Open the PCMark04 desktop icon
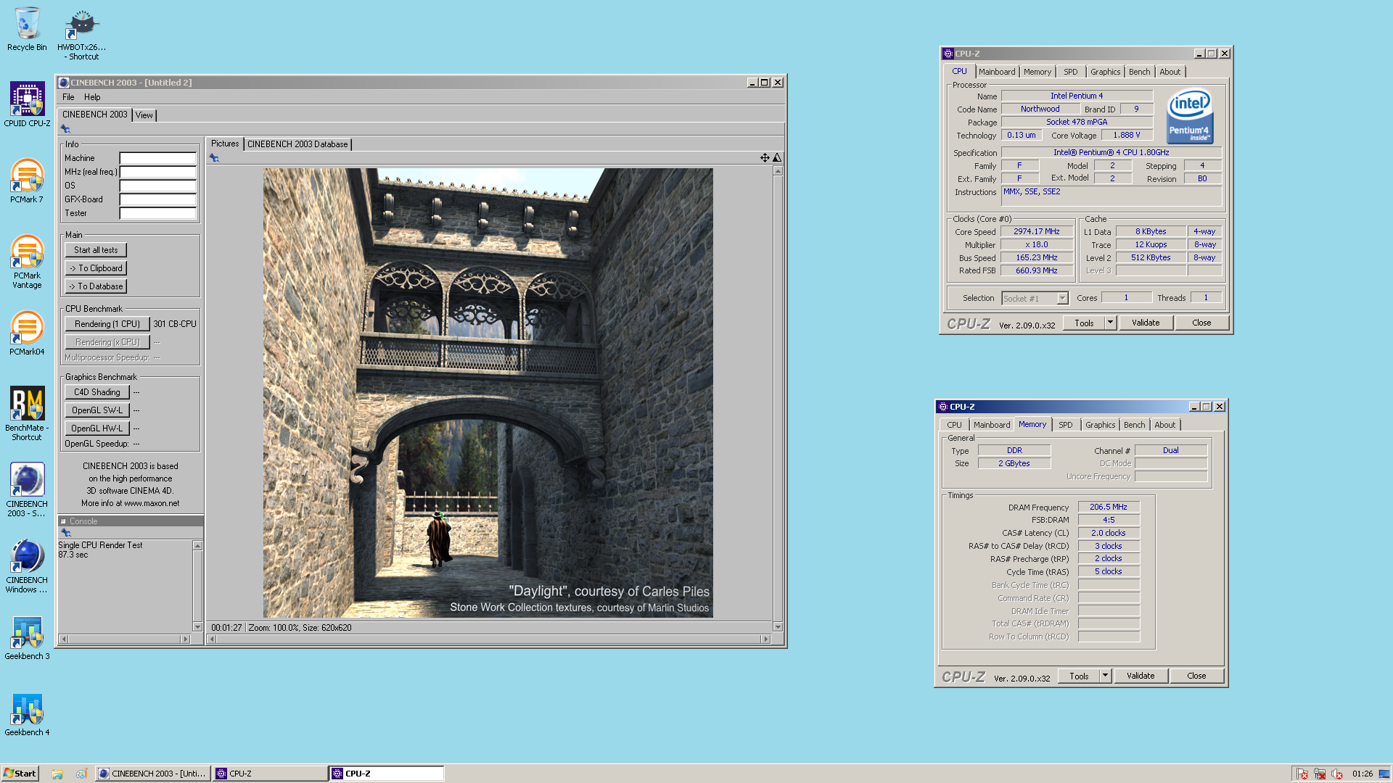This screenshot has height=783, width=1393. (x=27, y=333)
